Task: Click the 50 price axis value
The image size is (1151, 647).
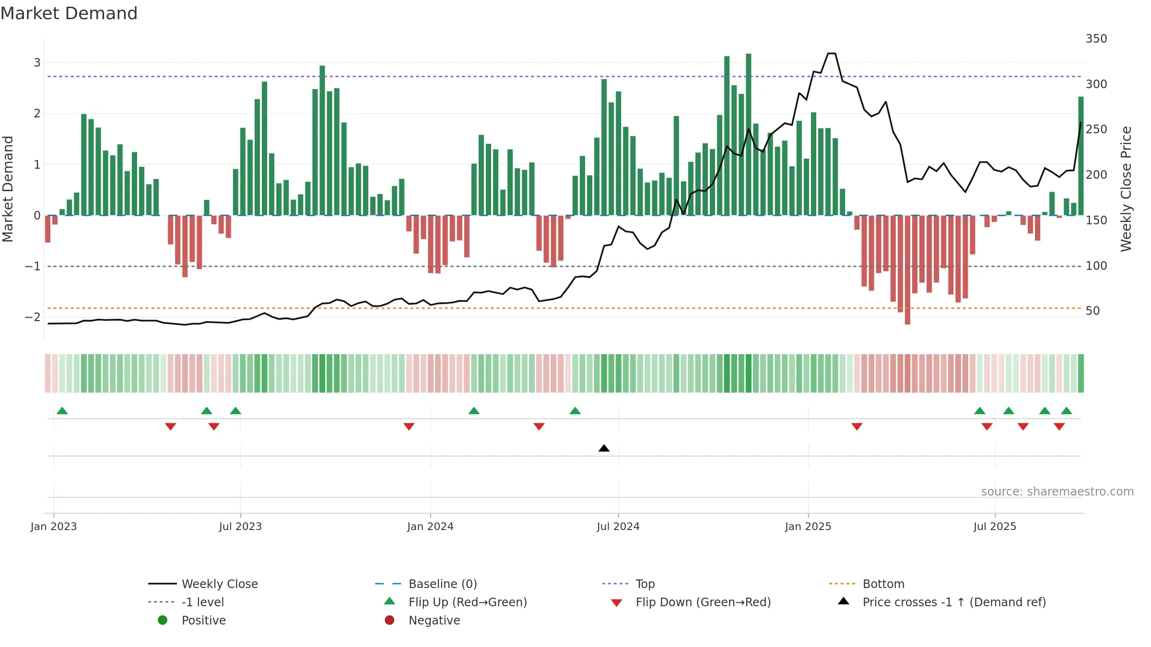Action: (x=1093, y=311)
